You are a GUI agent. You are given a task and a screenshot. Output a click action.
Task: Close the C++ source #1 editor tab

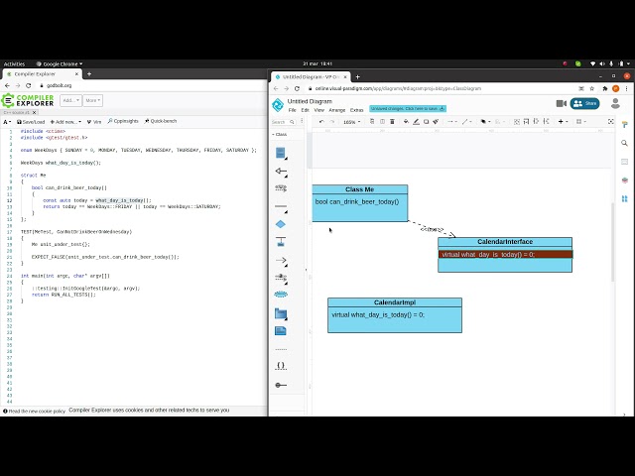pos(35,112)
